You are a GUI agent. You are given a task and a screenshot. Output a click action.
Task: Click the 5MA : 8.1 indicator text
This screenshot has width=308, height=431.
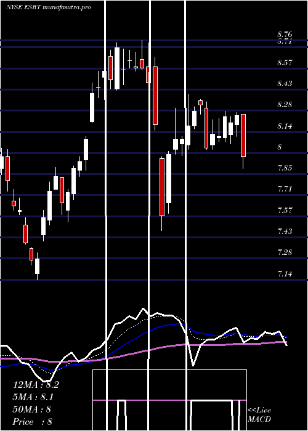[x=33, y=397]
